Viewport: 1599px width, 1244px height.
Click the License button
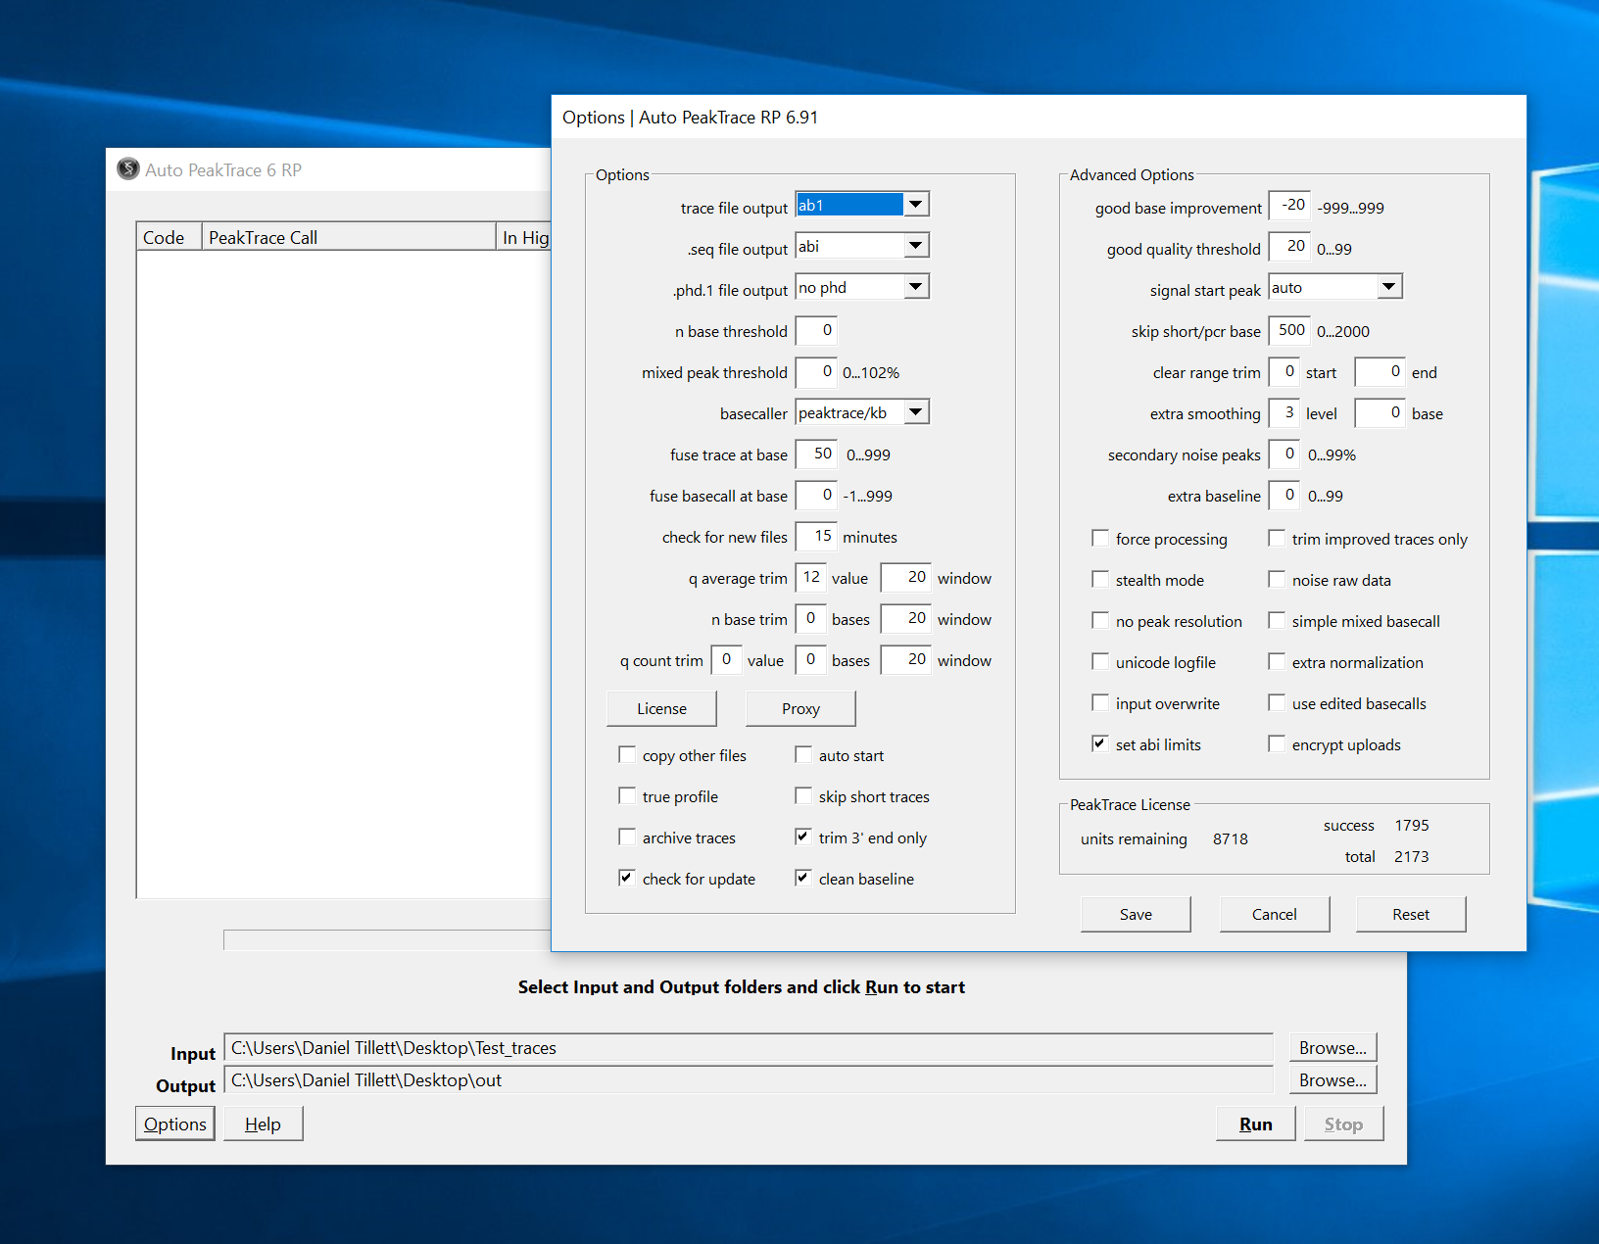(661, 708)
